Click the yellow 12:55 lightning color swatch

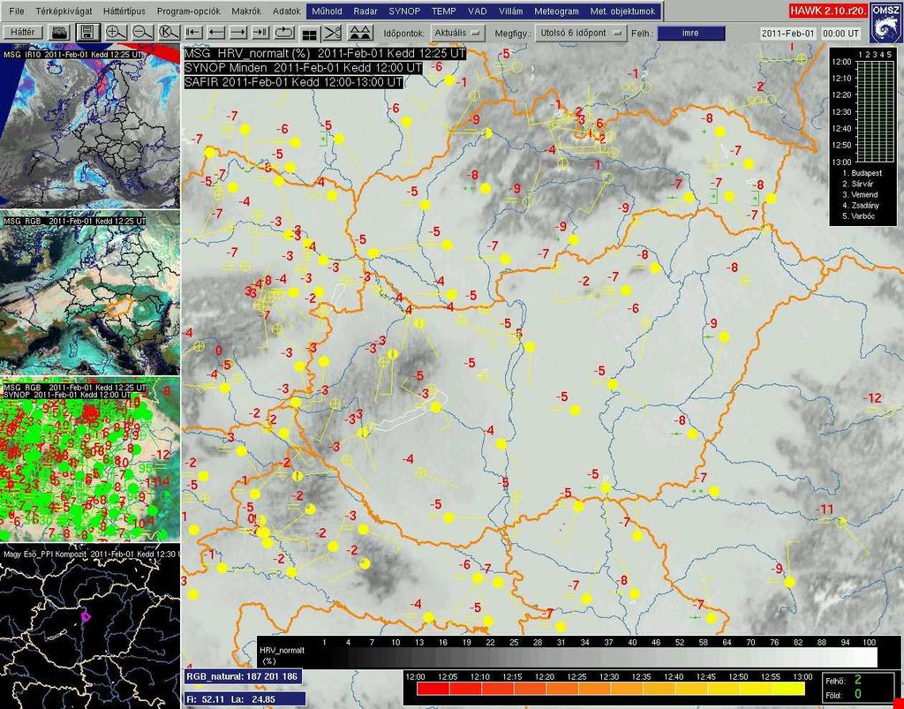[x=787, y=689]
